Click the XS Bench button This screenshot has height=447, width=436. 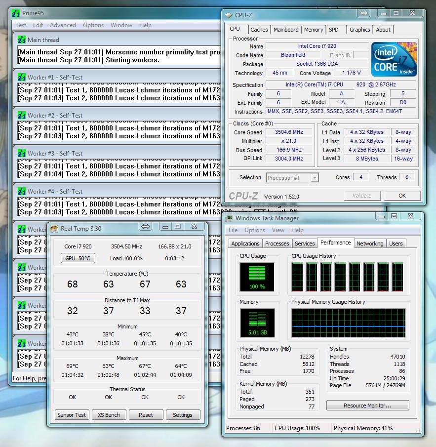(109, 415)
